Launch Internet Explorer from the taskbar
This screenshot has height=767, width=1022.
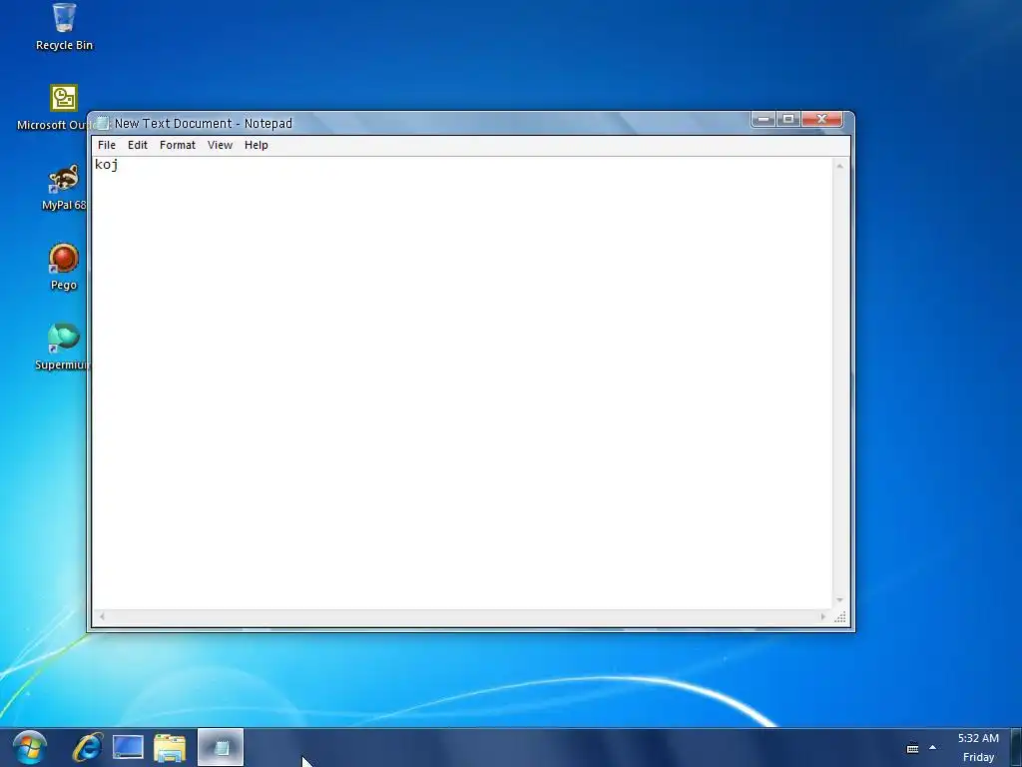(88, 747)
